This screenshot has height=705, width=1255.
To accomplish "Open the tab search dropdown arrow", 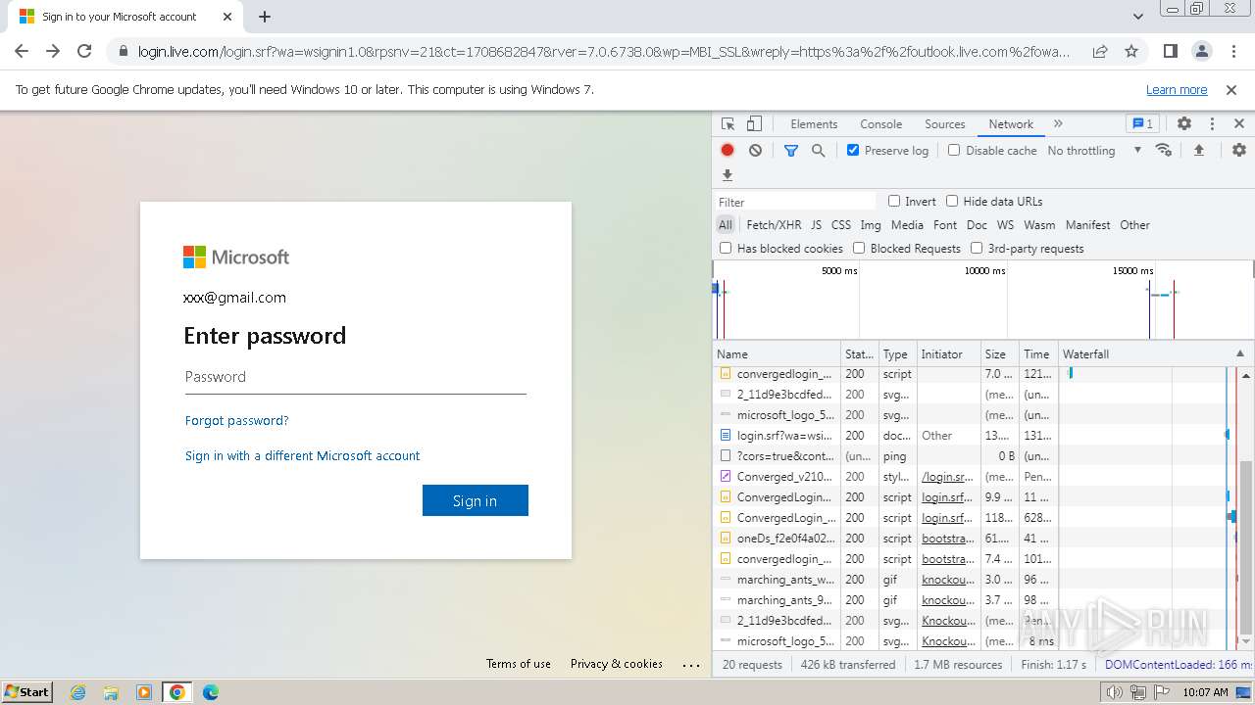I will tap(1138, 17).
